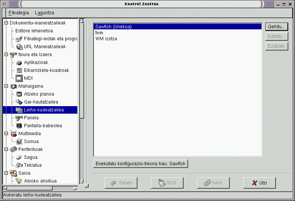295x201 pixels.
Task: Click the Mahaigaina desktop icon
Action: [14, 86]
